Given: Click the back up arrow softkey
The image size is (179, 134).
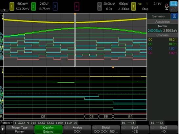Looking at the screenshot, I should [3, 129].
